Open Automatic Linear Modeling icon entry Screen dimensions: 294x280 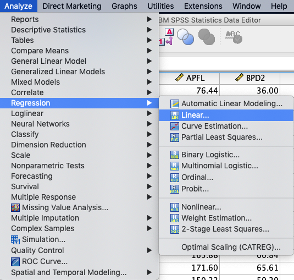click(175, 104)
